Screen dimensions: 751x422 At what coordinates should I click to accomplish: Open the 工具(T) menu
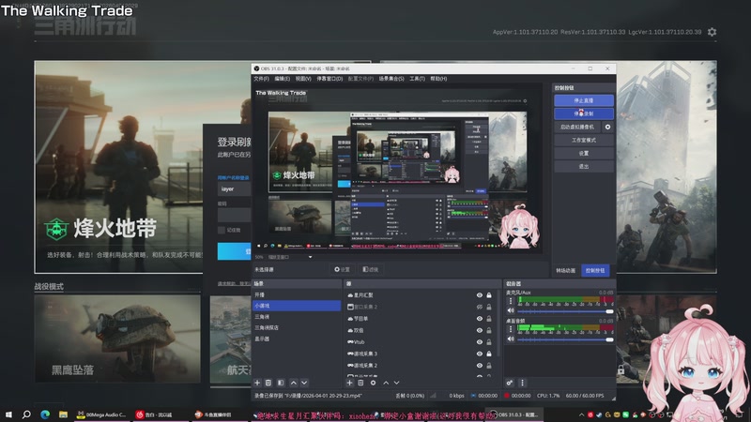tap(417, 79)
